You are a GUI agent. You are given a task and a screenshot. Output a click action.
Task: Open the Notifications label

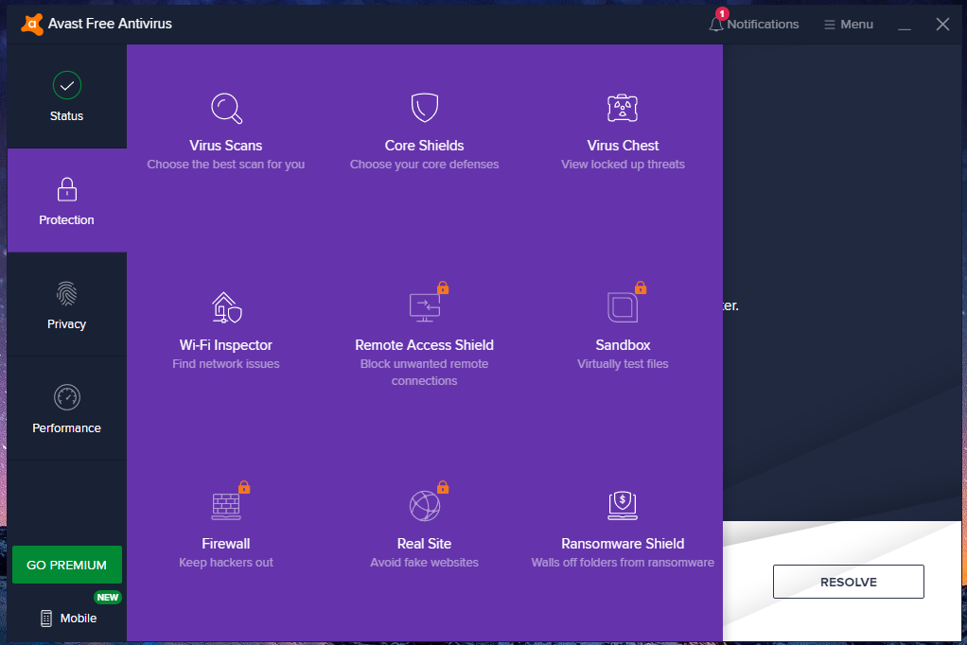pos(763,25)
